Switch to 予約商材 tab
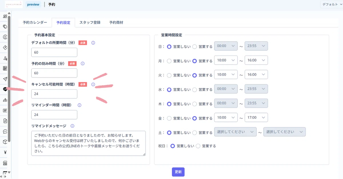Image resolution: width=343 pixels, height=179 pixels. coord(116,23)
